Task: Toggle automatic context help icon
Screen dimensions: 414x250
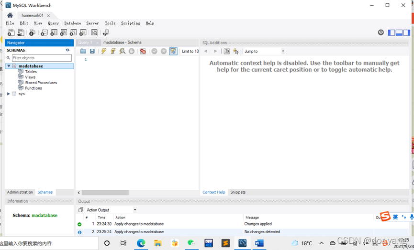Action: point(236,51)
